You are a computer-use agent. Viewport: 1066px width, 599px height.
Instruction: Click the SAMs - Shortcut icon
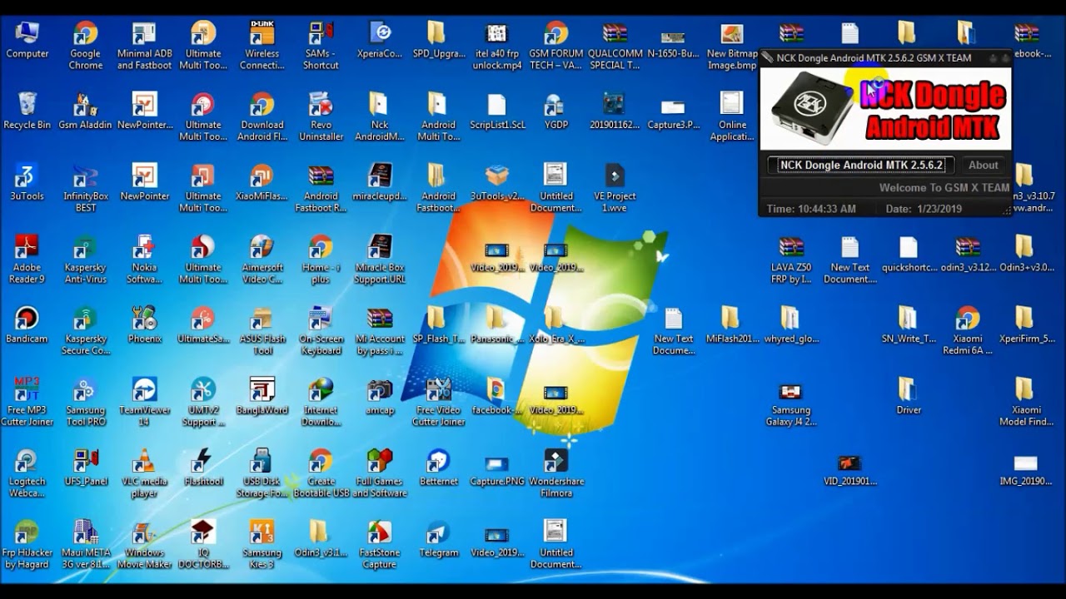pos(321,46)
